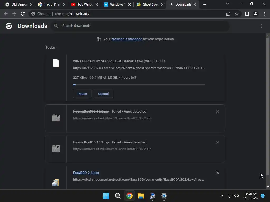Click the EasyBCD installer icon
Screen dimensions: 270x202
[x=55, y=183]
